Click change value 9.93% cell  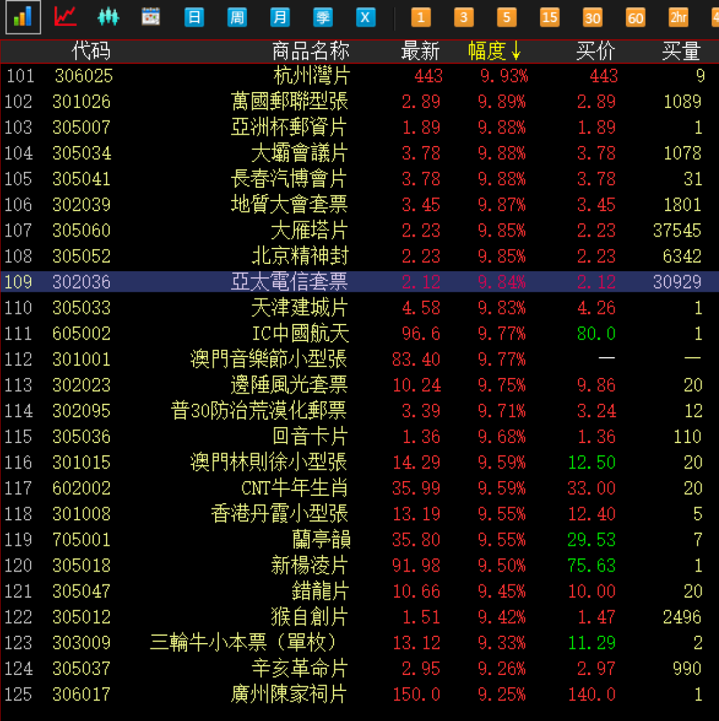(x=504, y=76)
